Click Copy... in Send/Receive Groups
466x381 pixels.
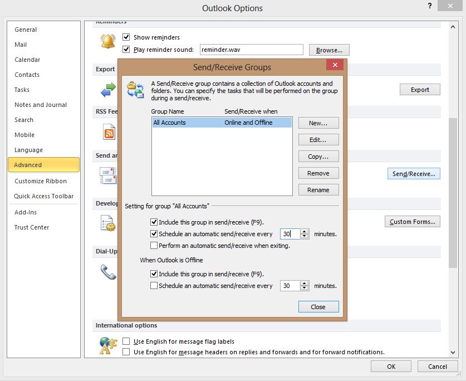point(318,156)
